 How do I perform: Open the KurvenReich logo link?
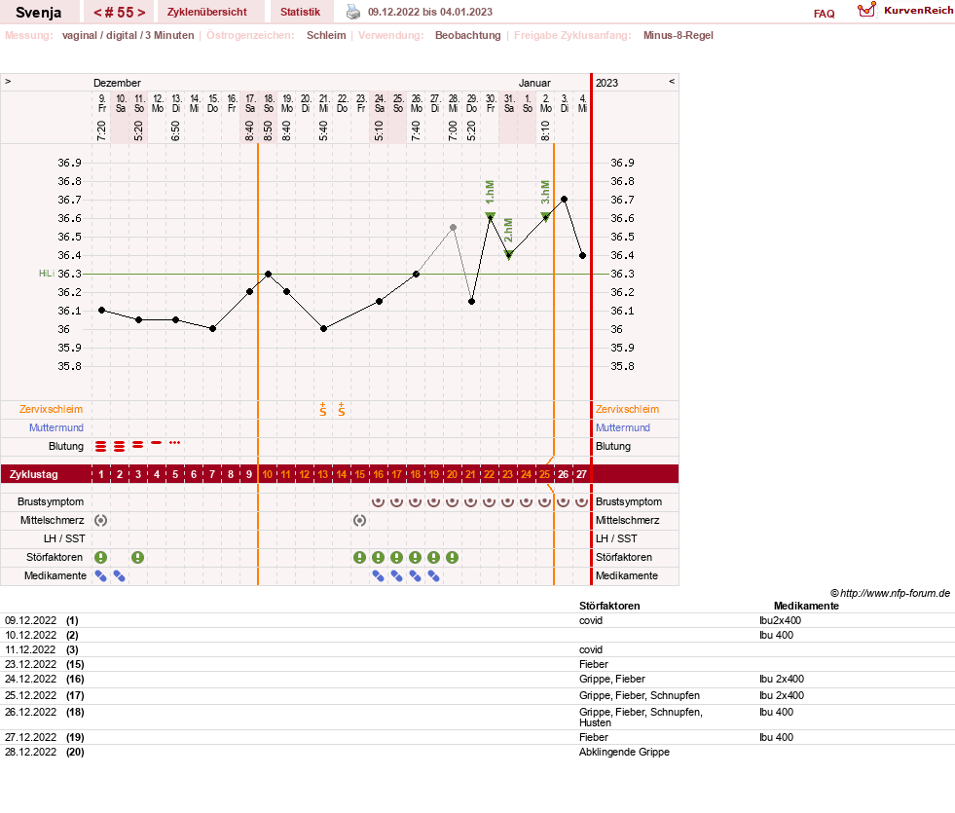point(905,11)
